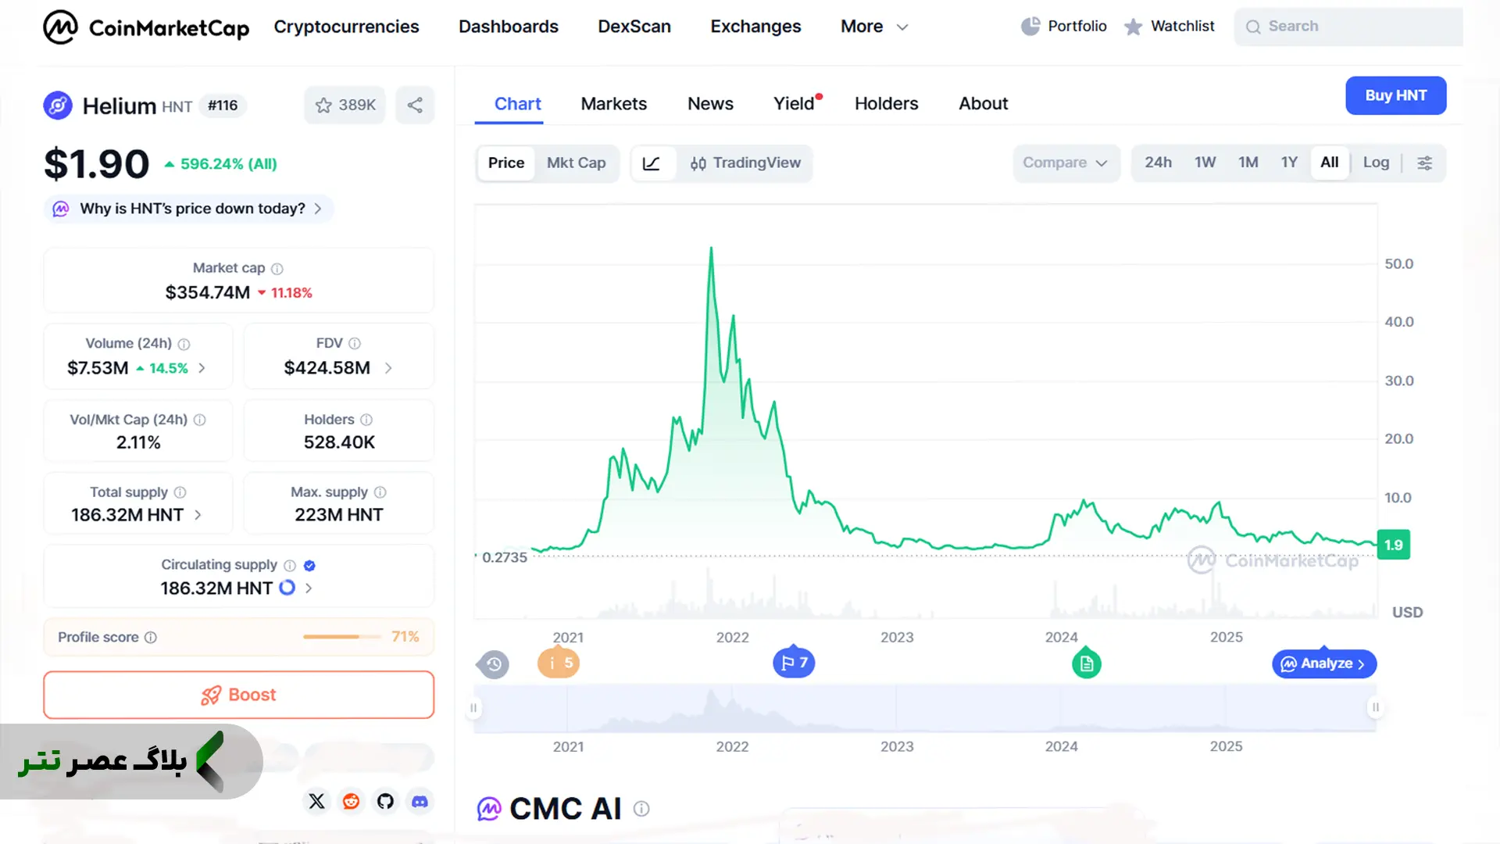Viewport: 1500px width, 844px height.
Task: Select the line chart view icon
Action: (x=652, y=163)
